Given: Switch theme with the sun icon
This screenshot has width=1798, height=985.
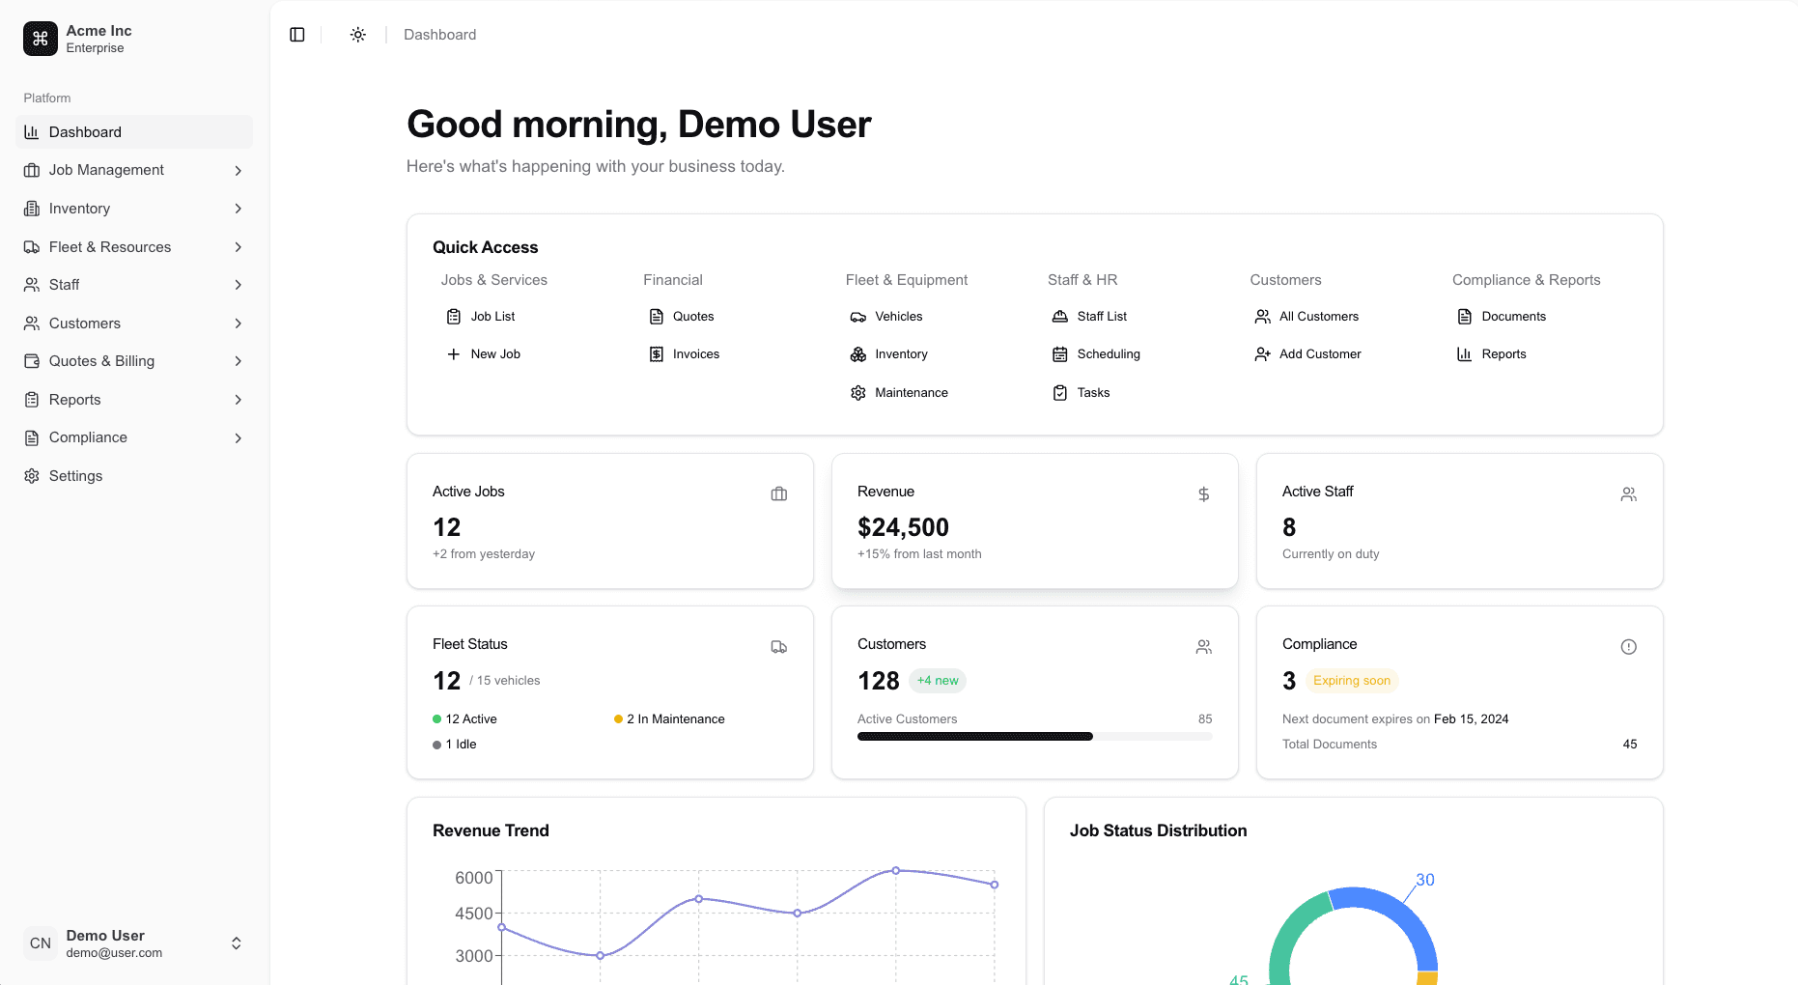Looking at the screenshot, I should click(358, 35).
